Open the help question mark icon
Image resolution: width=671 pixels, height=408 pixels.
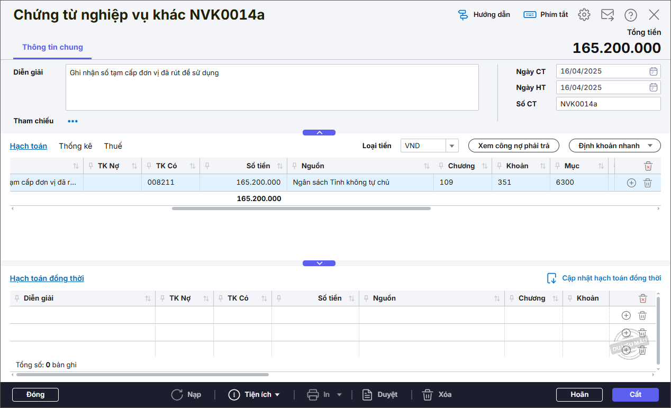(x=631, y=15)
